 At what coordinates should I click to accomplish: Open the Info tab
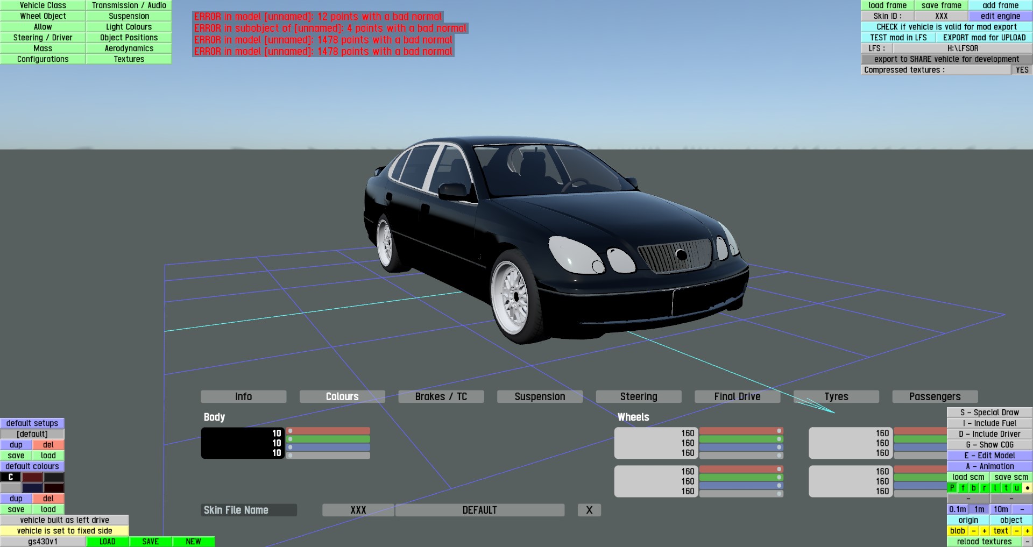point(243,396)
